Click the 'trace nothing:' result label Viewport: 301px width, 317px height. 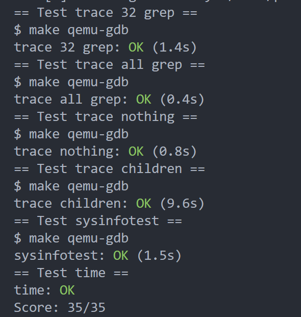(67, 152)
